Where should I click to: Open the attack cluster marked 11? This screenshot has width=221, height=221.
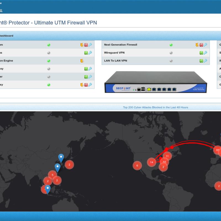[x=167, y=156]
